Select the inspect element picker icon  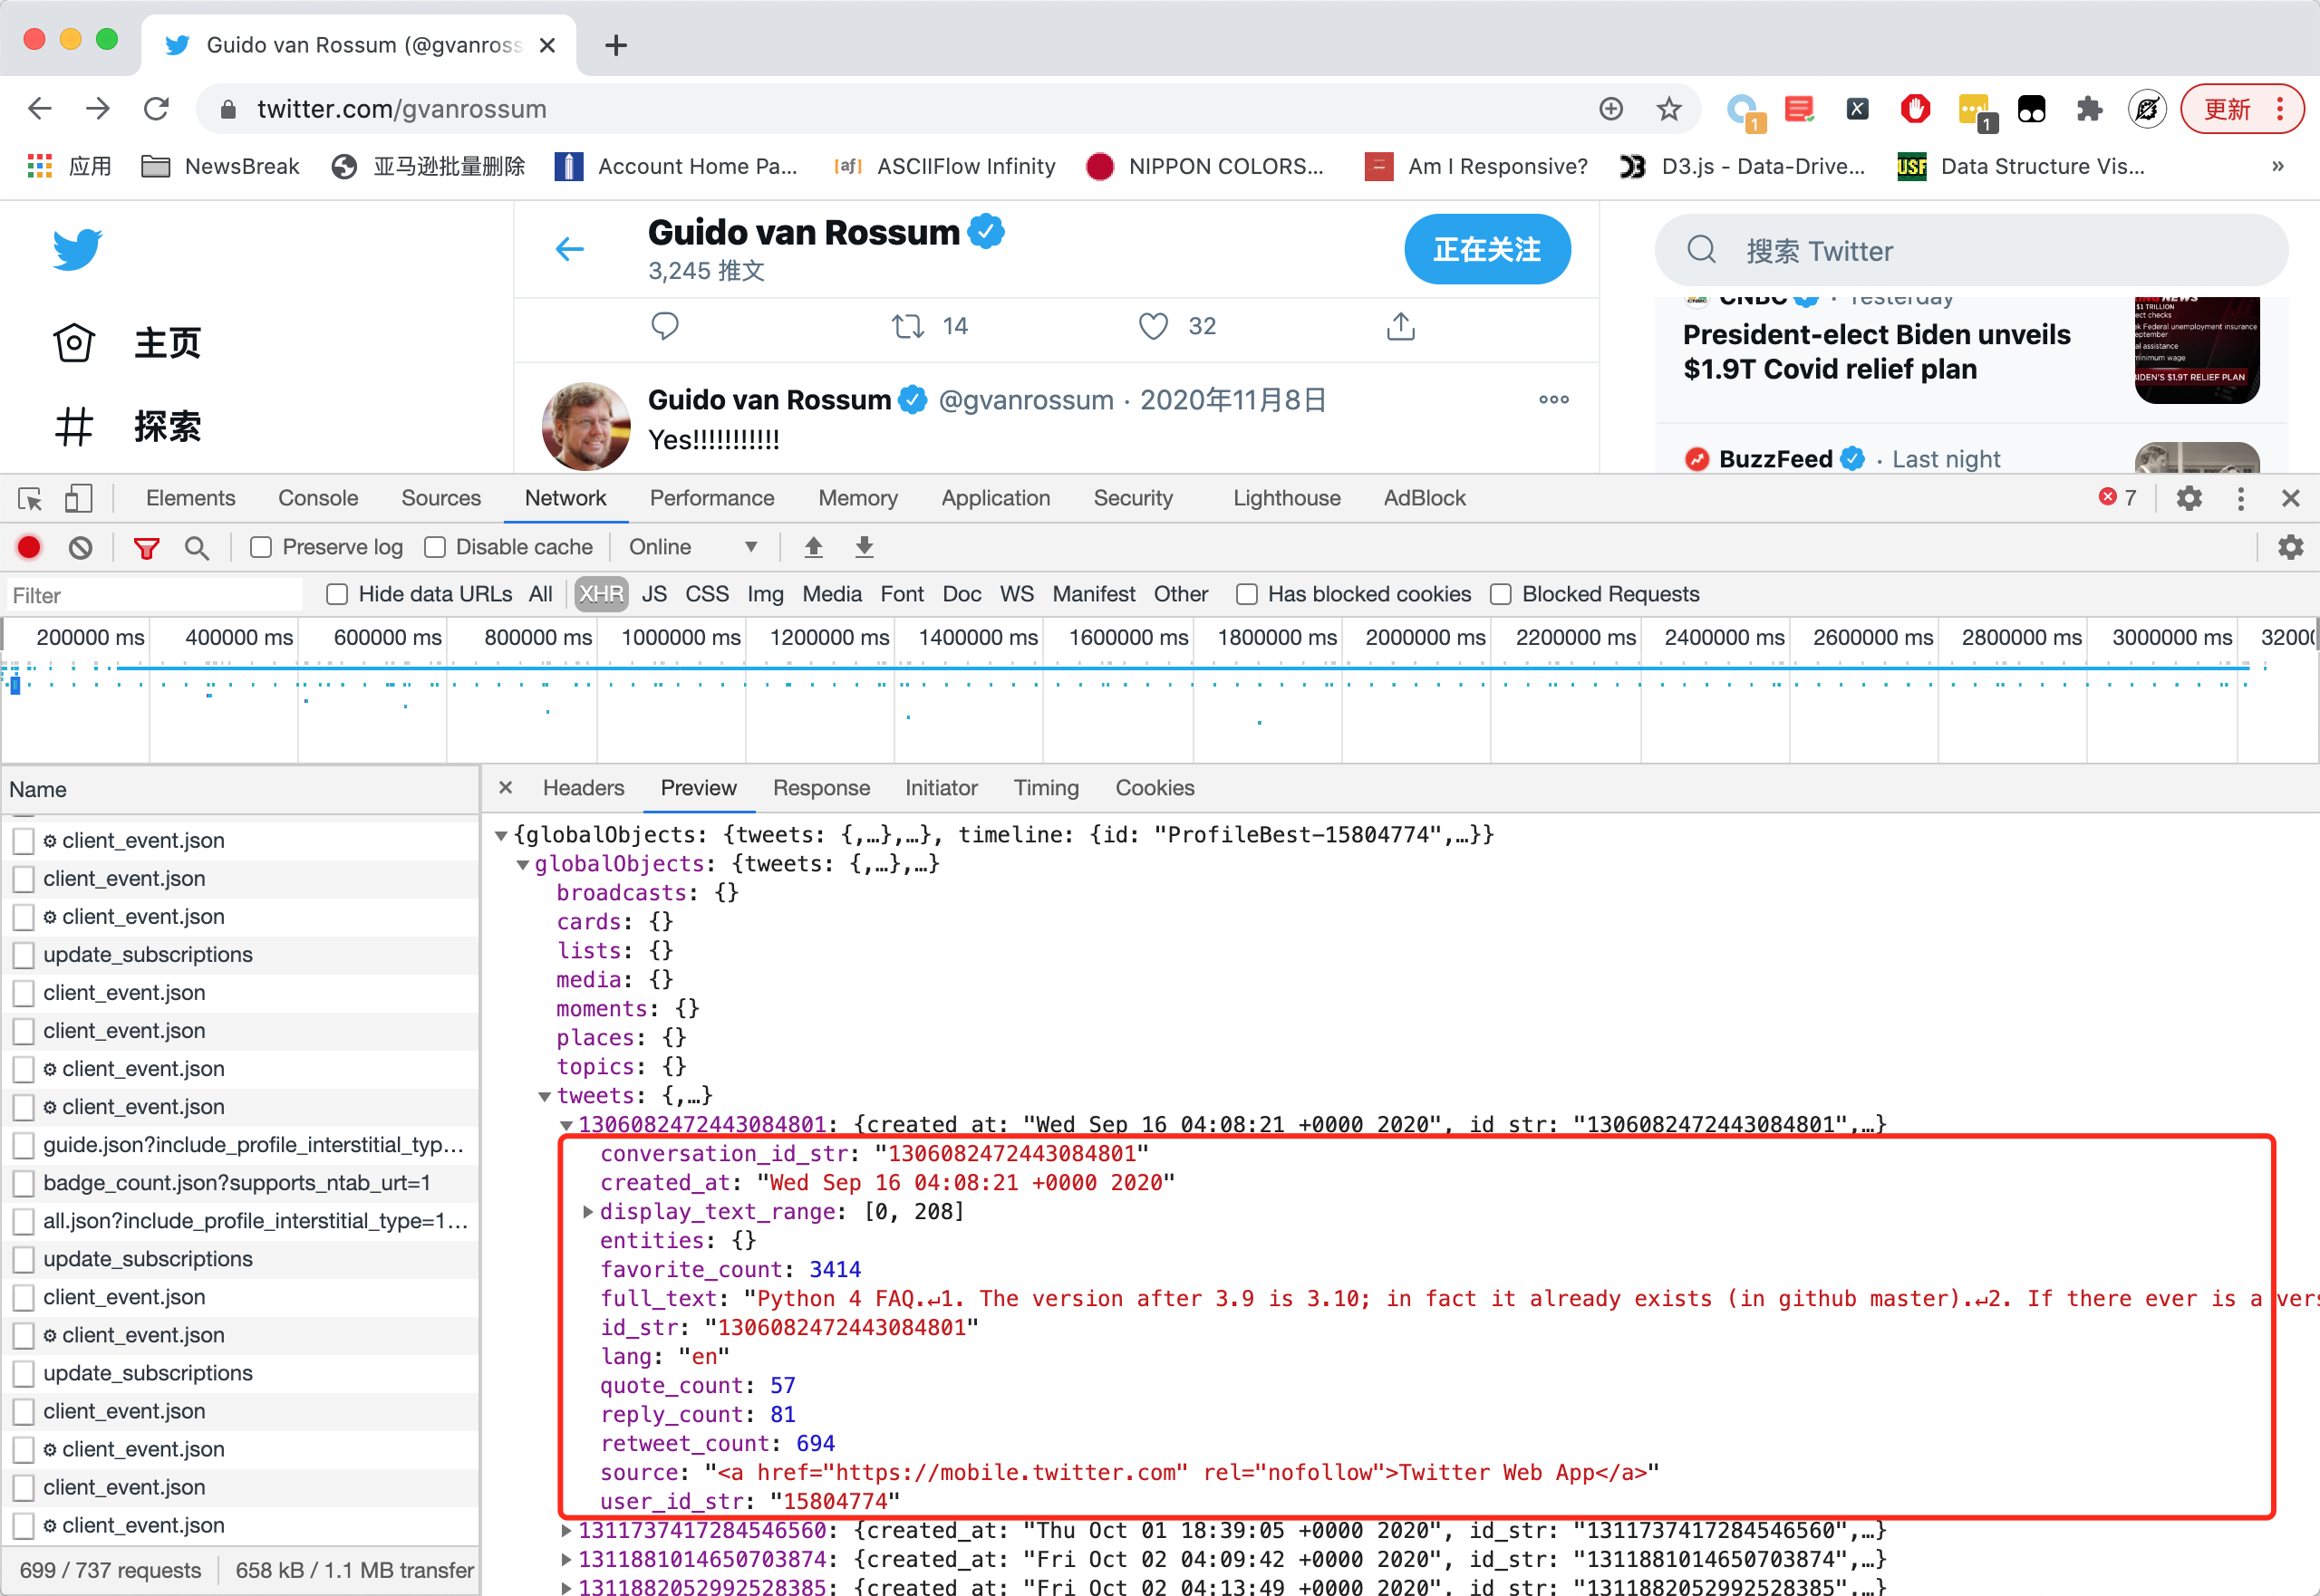tap(30, 498)
